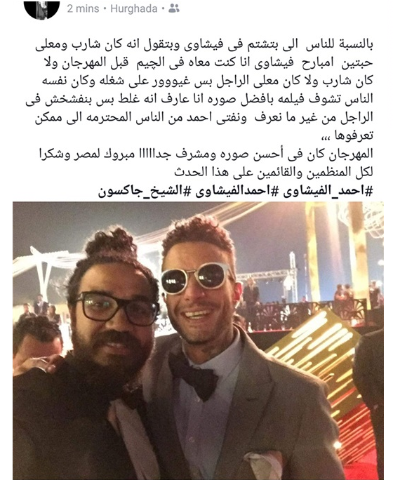Click the black bow tie in the photo
Screen dimensions: 393x480
194,376
